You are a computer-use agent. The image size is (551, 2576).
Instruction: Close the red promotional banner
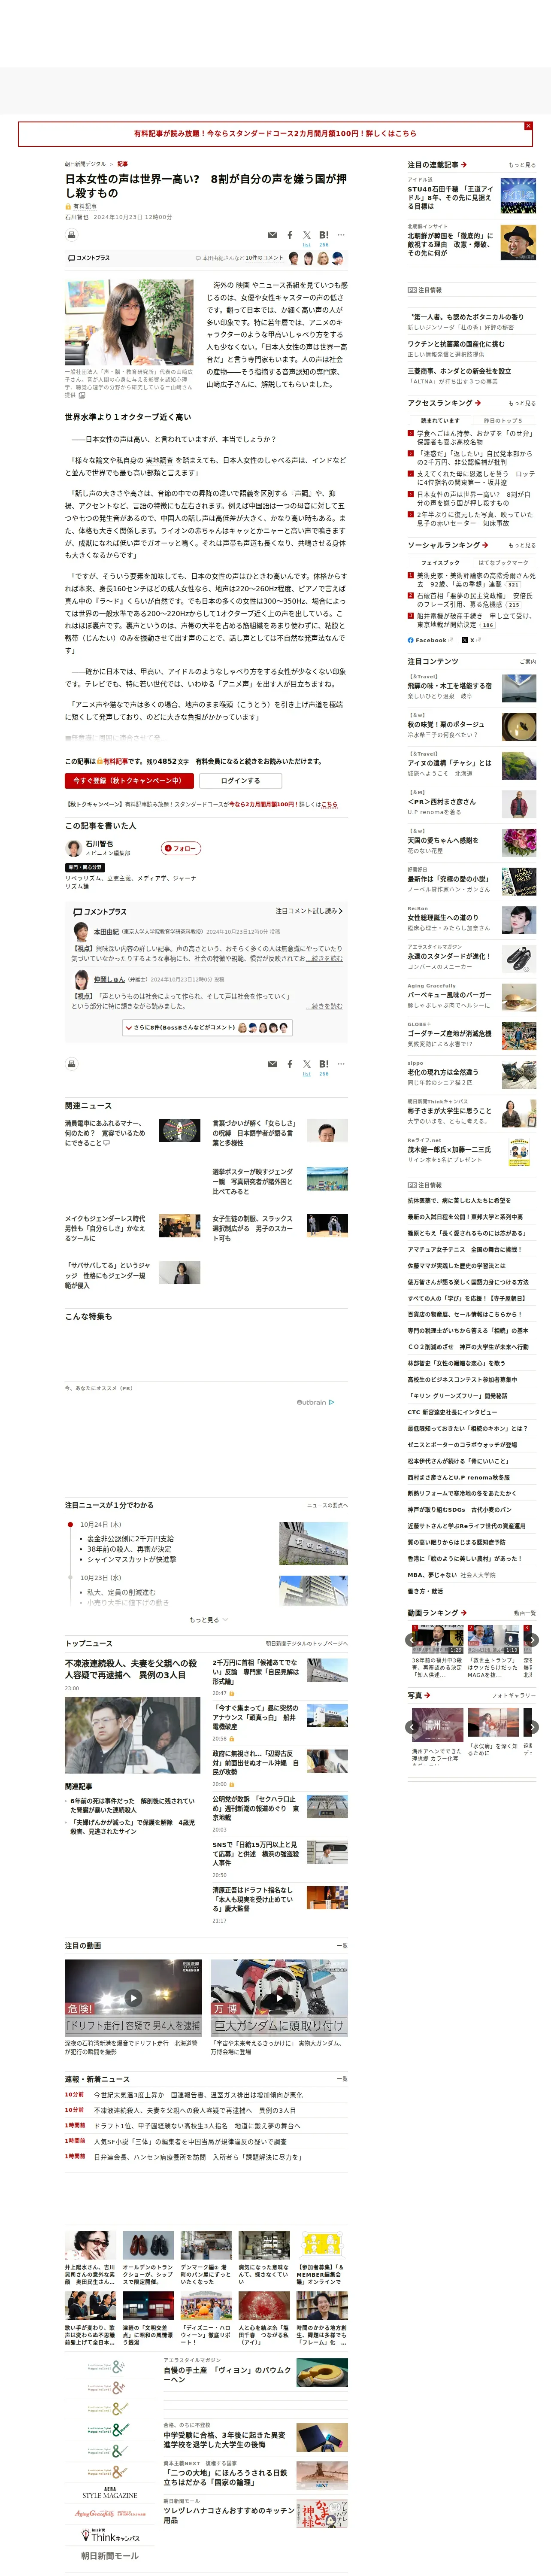528,126
